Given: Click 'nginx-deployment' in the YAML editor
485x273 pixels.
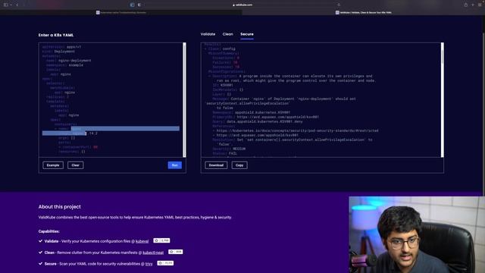Looking at the screenshot, I should [x=74, y=61].
